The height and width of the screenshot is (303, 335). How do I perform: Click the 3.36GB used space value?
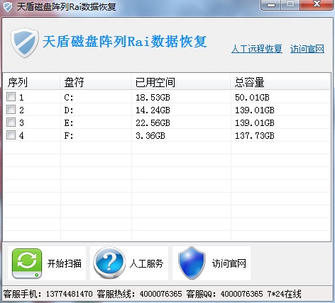coord(150,136)
